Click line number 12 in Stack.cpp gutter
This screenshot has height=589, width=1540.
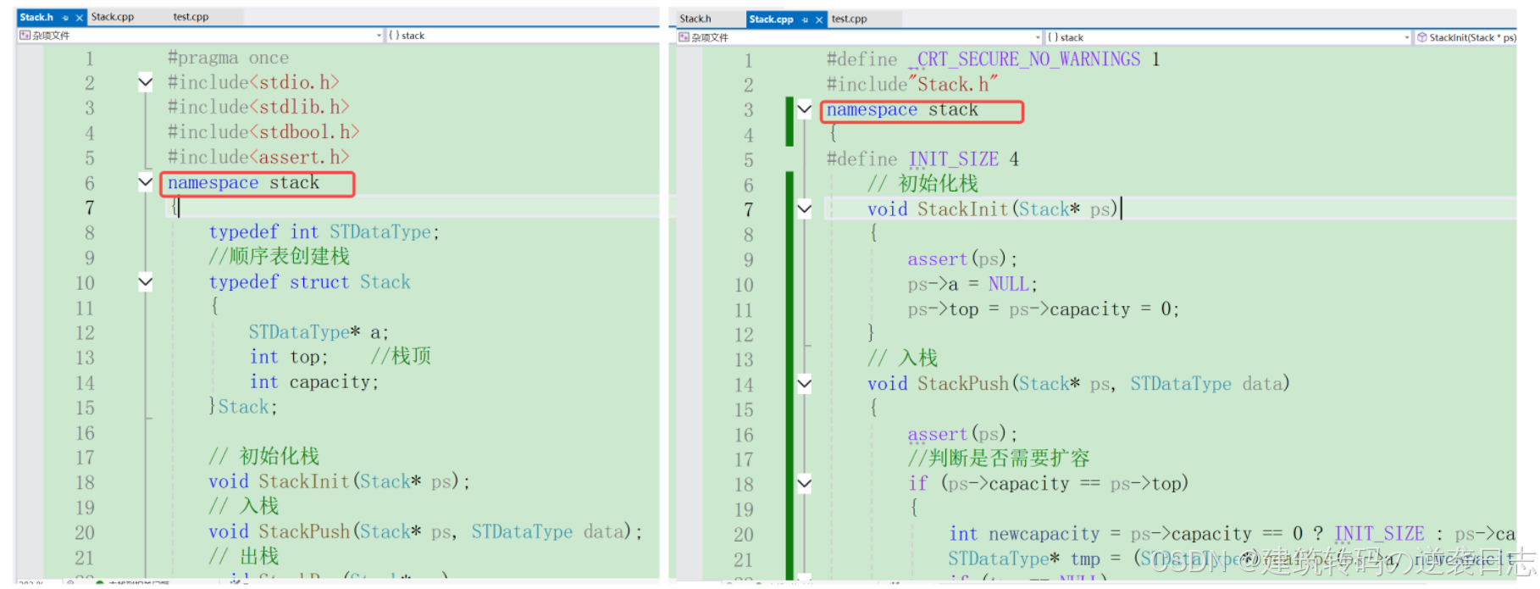click(x=744, y=335)
